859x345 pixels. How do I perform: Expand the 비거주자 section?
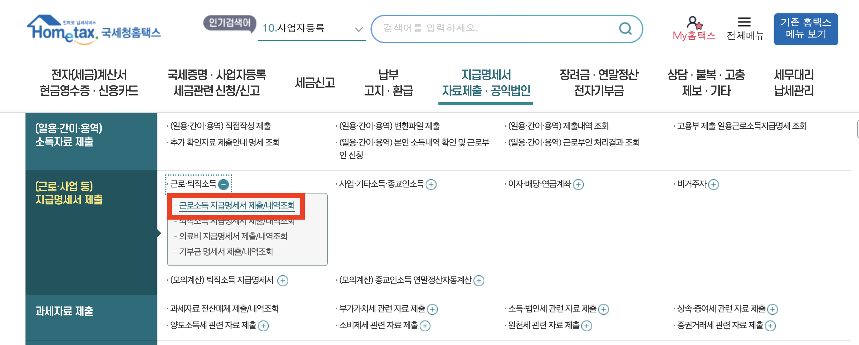click(x=714, y=185)
